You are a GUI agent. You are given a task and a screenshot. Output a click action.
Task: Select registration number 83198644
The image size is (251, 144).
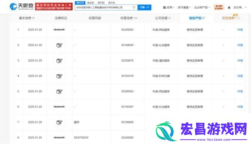[127, 45]
